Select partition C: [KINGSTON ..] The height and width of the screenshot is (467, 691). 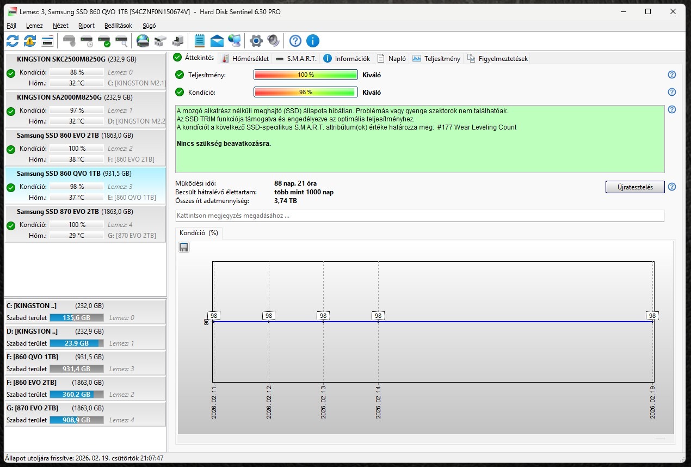coord(85,311)
